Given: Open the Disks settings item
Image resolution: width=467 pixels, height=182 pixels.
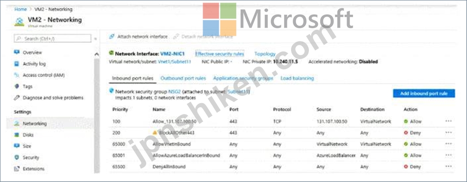Looking at the screenshot, I should (x=28, y=135).
